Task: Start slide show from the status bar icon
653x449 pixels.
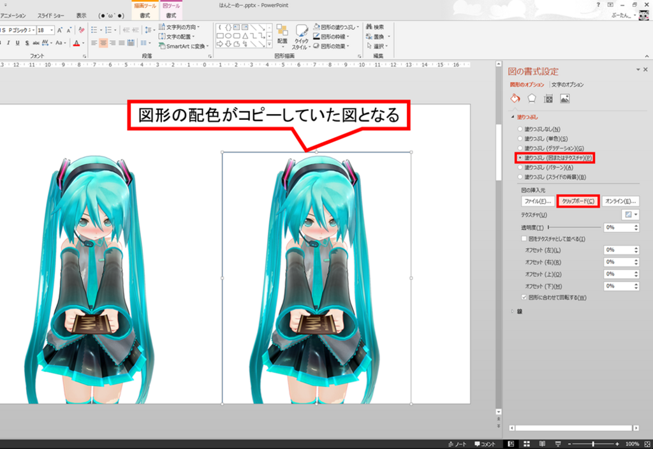Action: click(558, 444)
